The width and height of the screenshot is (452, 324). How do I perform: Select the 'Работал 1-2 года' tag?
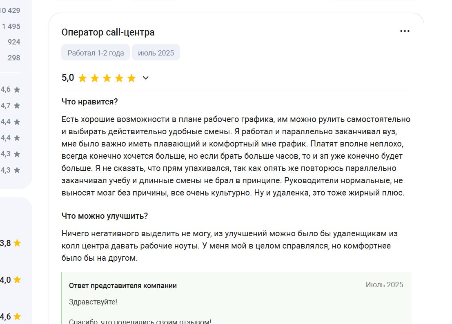coord(96,53)
